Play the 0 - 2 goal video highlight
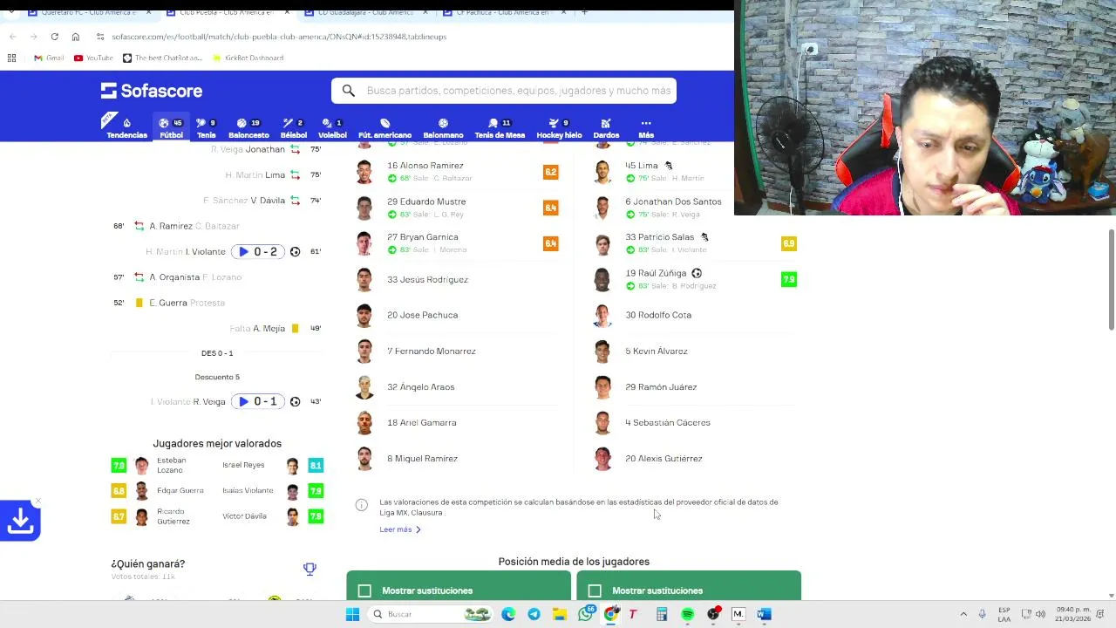 click(257, 251)
